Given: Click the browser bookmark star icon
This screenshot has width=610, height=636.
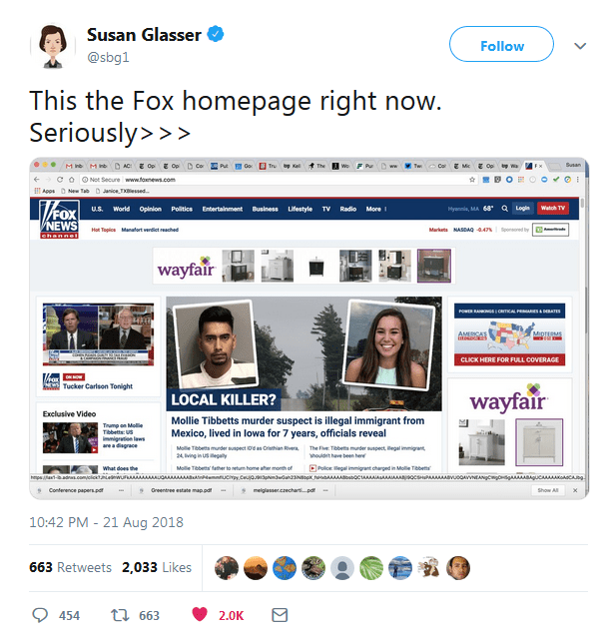Looking at the screenshot, I should coord(472,180).
